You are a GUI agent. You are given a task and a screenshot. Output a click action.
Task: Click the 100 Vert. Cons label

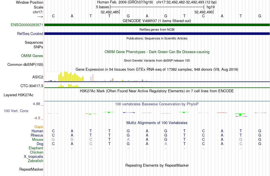pos(16,111)
